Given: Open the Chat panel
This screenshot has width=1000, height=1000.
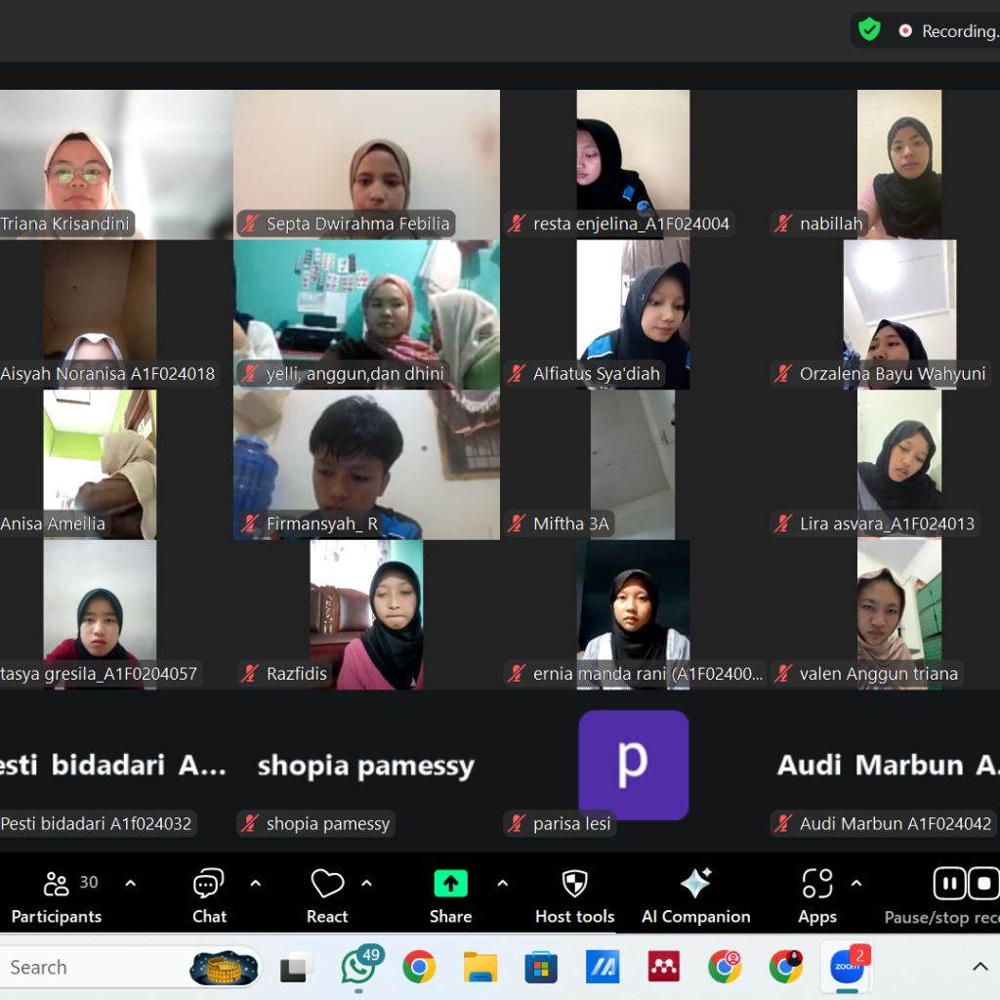Looking at the screenshot, I should point(209,896).
